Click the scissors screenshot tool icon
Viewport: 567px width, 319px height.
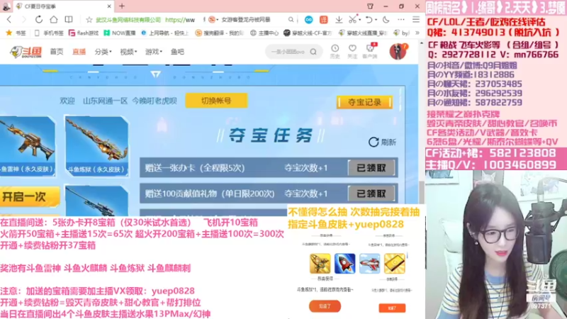click(352, 20)
